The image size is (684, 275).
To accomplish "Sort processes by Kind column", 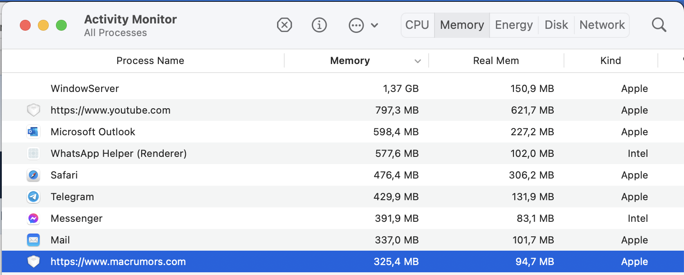I will pos(610,61).
